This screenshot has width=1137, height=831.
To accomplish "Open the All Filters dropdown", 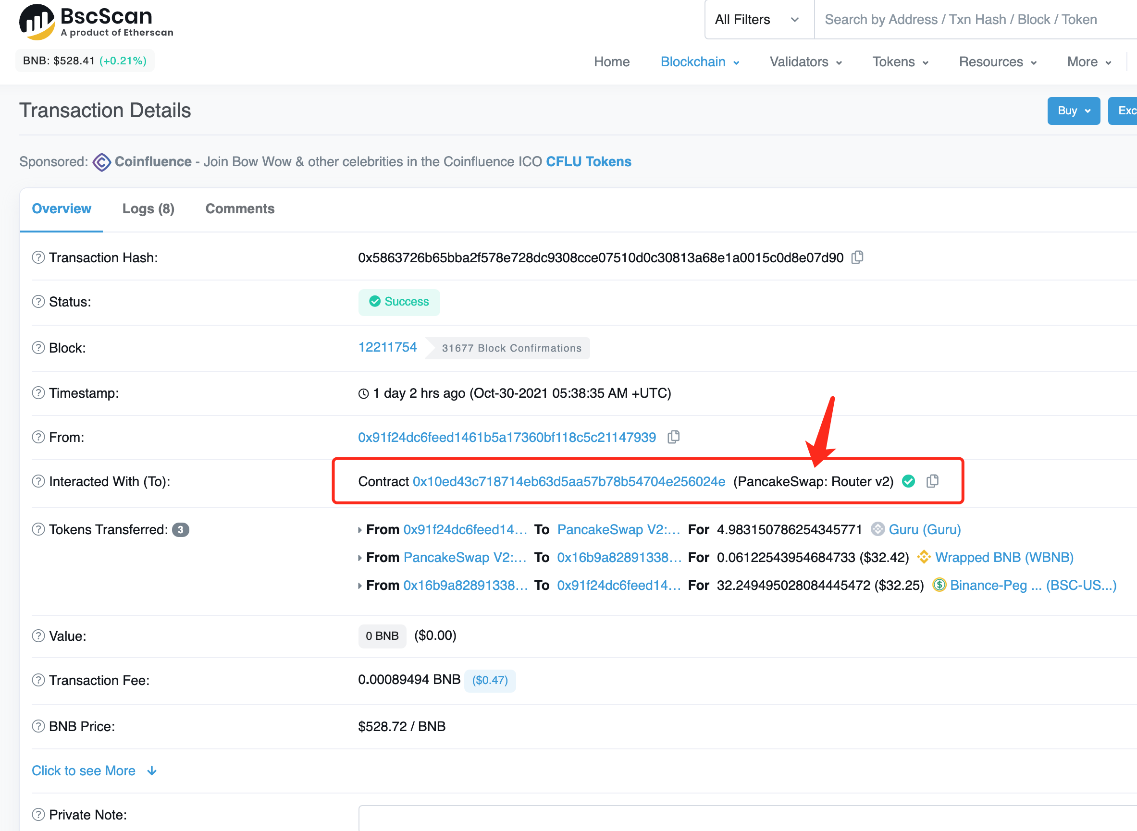I will click(758, 20).
